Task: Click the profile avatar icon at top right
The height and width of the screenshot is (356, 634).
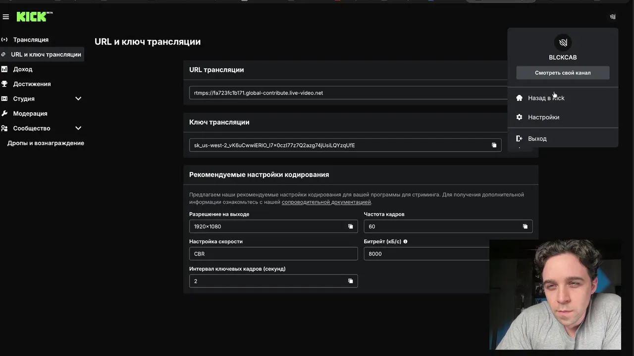Action: (613, 17)
